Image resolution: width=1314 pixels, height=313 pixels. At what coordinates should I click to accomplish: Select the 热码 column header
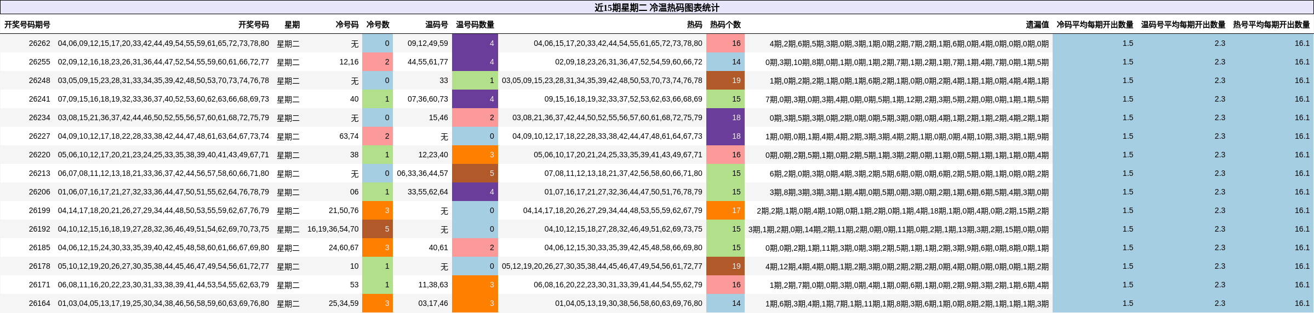pyautogui.click(x=695, y=25)
